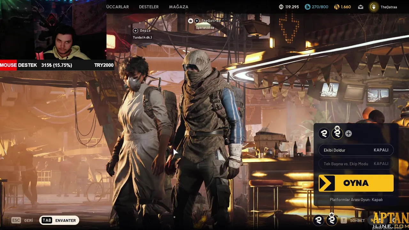Screen dimensions: 409x230
Task: Open the ÜCCARLAR traders tab
Action: pyautogui.click(x=117, y=7)
